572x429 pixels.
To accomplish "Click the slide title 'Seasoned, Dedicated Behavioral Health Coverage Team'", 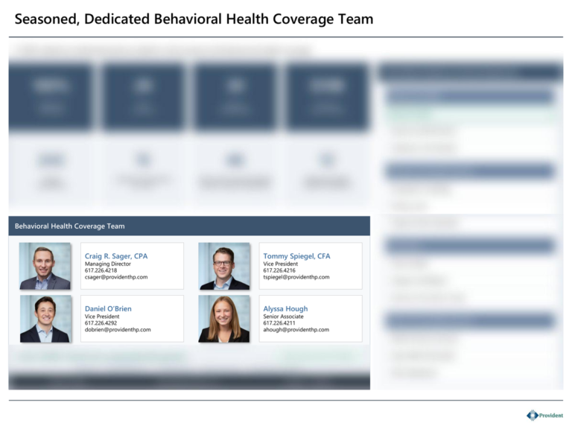I will [194, 19].
